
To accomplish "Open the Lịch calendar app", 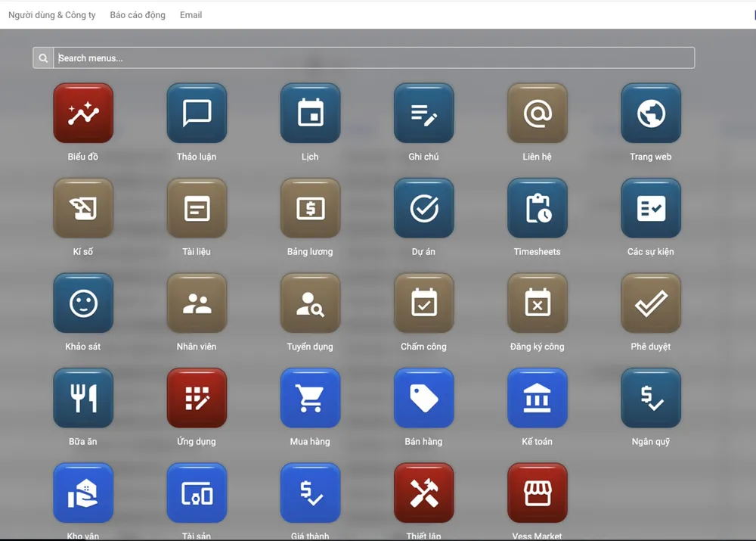I will (310, 113).
